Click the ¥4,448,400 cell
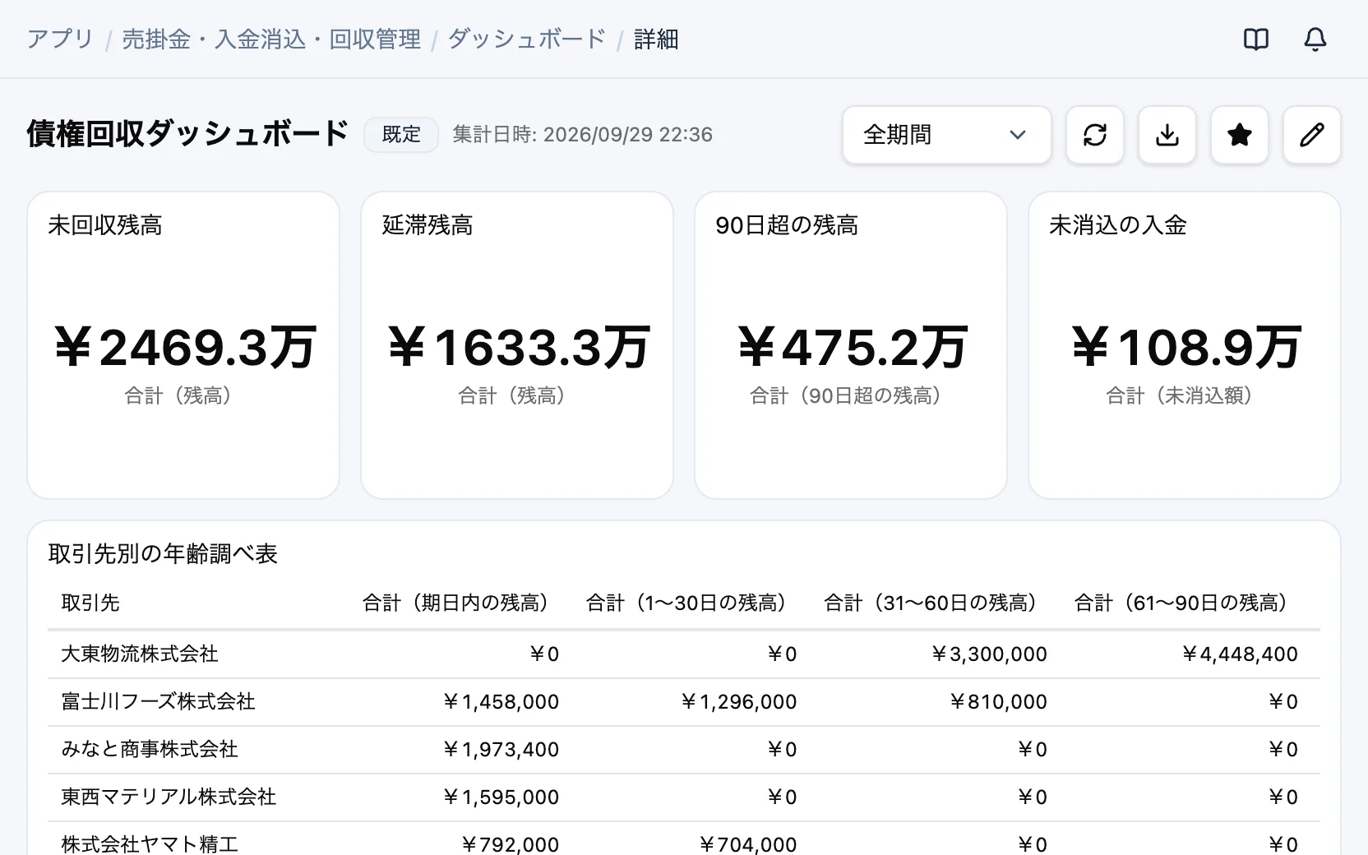 (1240, 654)
